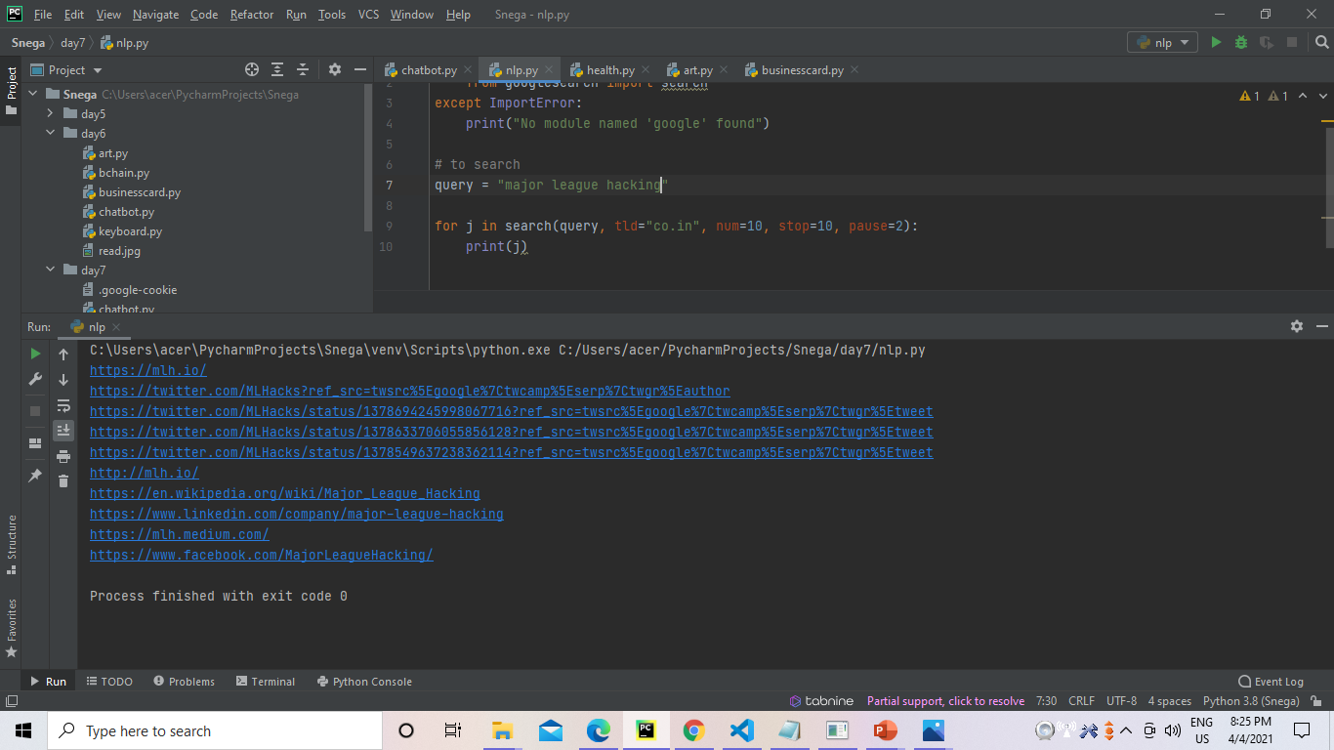Viewport: 1334px width, 750px height.
Task: Collapse the Snega project root
Action: point(32,95)
